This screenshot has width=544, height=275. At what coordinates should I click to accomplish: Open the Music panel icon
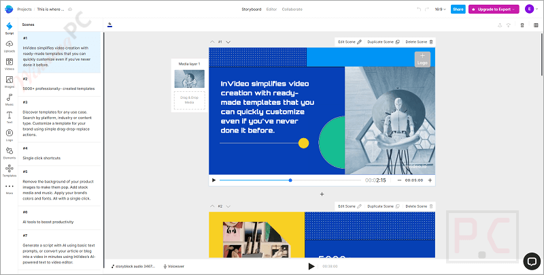pyautogui.click(x=10, y=99)
